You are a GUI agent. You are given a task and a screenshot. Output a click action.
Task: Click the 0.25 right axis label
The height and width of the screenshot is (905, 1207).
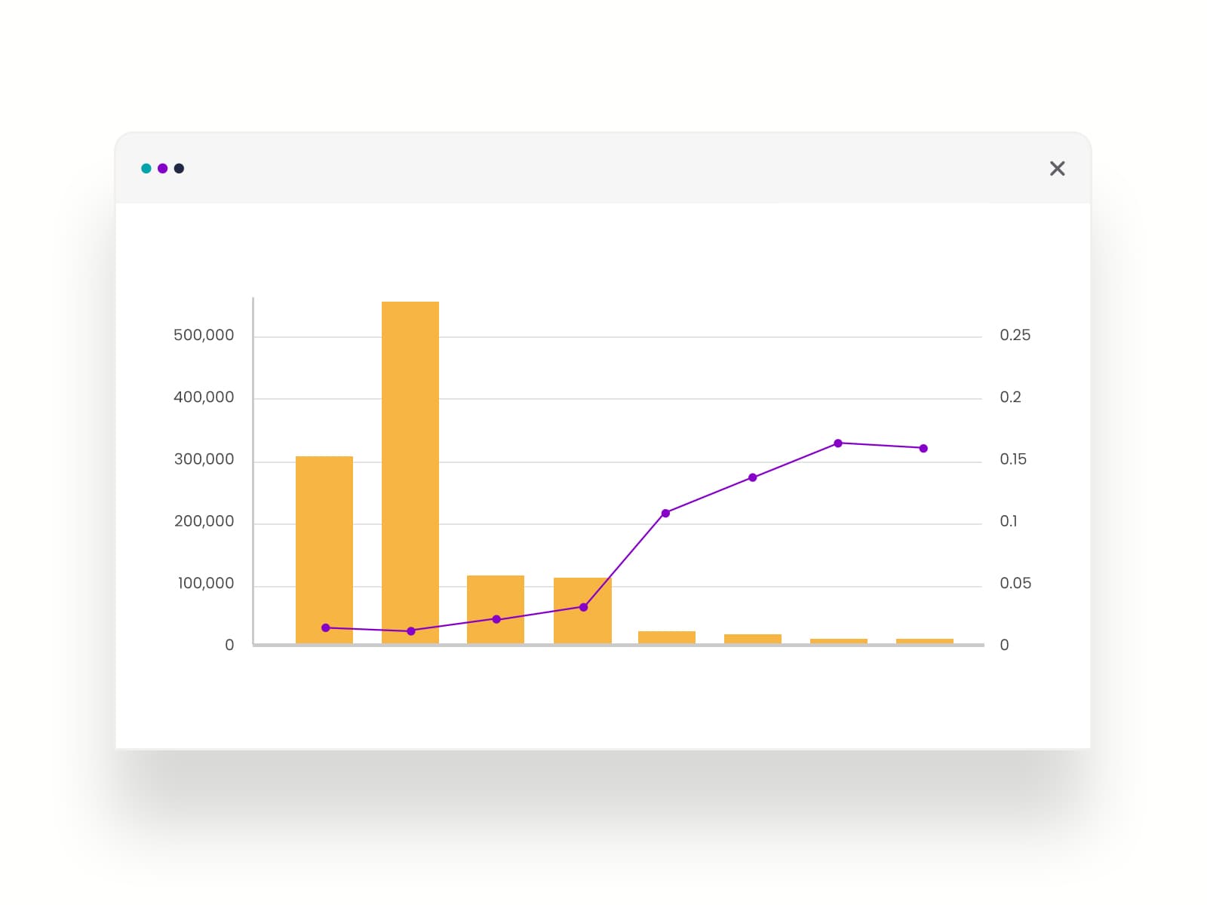pyautogui.click(x=1015, y=335)
